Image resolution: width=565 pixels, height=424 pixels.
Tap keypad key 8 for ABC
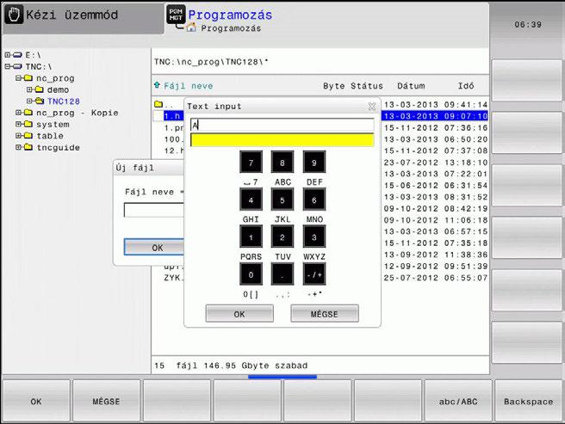point(282,163)
